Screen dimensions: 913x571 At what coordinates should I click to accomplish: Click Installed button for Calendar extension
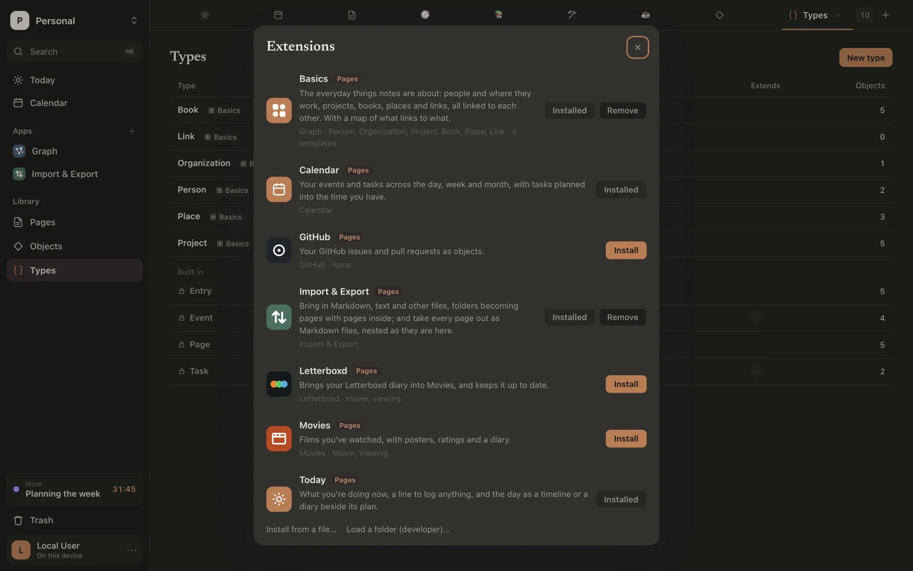tap(621, 190)
